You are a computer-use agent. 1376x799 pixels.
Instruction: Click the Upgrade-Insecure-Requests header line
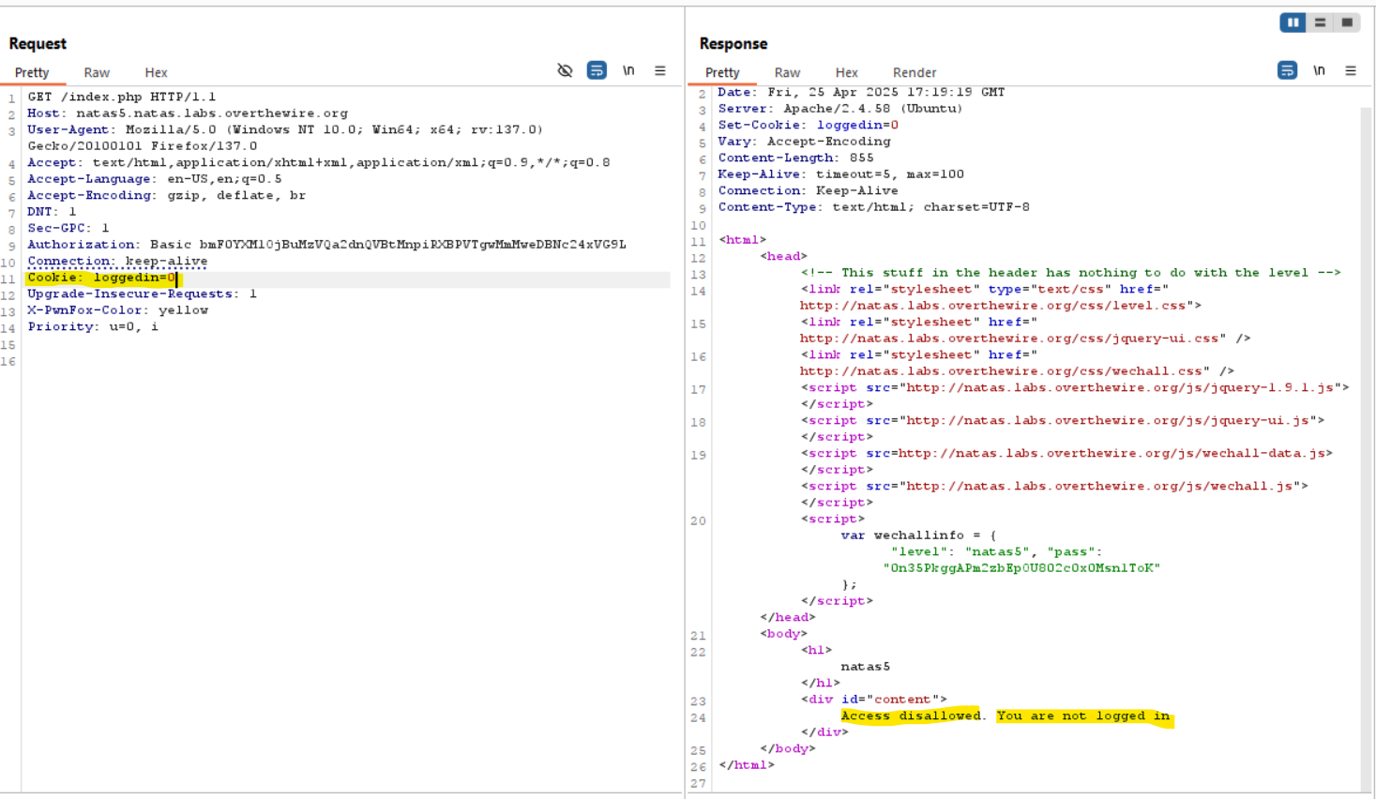142,294
